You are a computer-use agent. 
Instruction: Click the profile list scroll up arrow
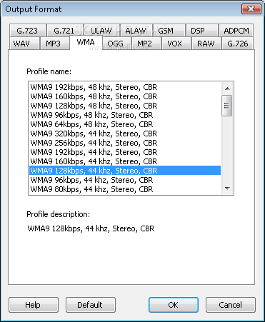pyautogui.click(x=227, y=89)
